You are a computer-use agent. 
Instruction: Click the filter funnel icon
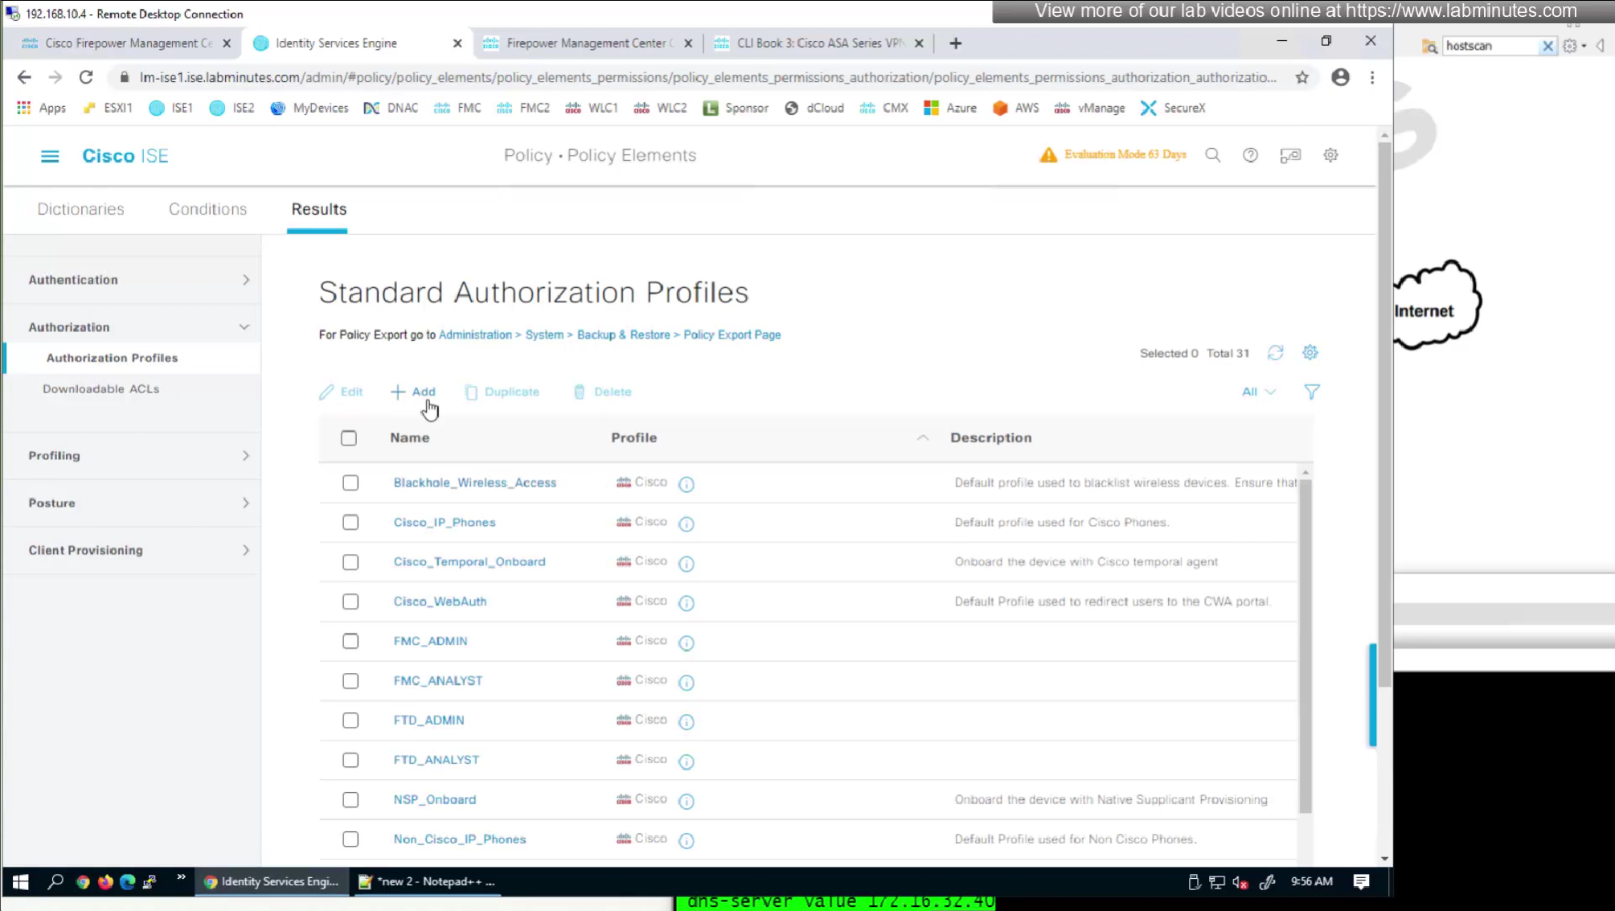click(x=1311, y=392)
